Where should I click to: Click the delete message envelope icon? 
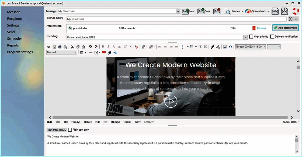(217, 11)
